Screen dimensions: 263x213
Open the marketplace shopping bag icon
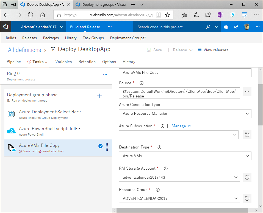226,27
